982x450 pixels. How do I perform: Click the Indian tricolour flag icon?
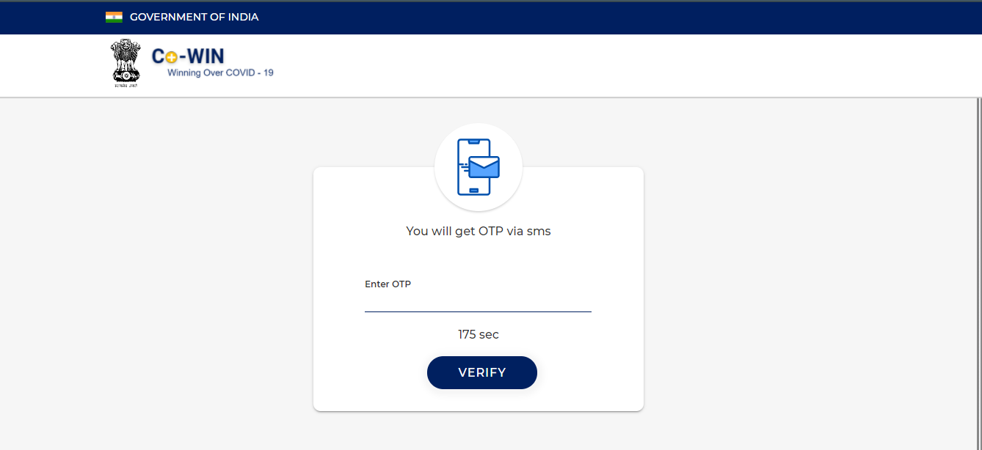click(114, 17)
